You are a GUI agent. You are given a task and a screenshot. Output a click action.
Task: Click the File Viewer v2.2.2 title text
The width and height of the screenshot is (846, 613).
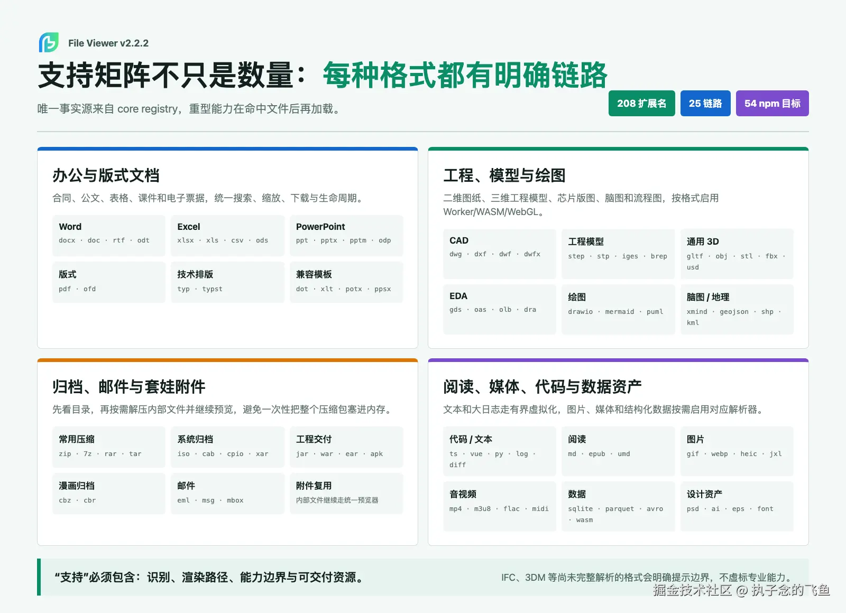[108, 43]
